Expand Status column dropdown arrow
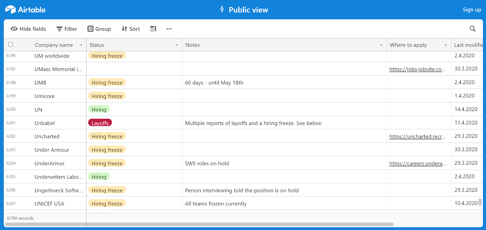486x230 pixels. 177,45
